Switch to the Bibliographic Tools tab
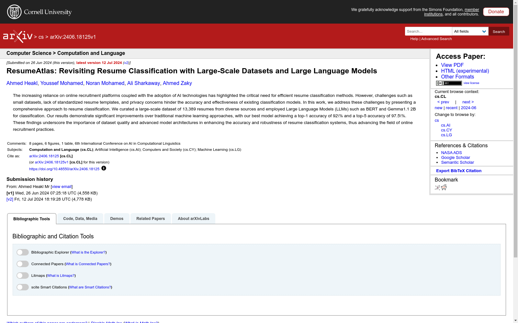 point(32,219)
